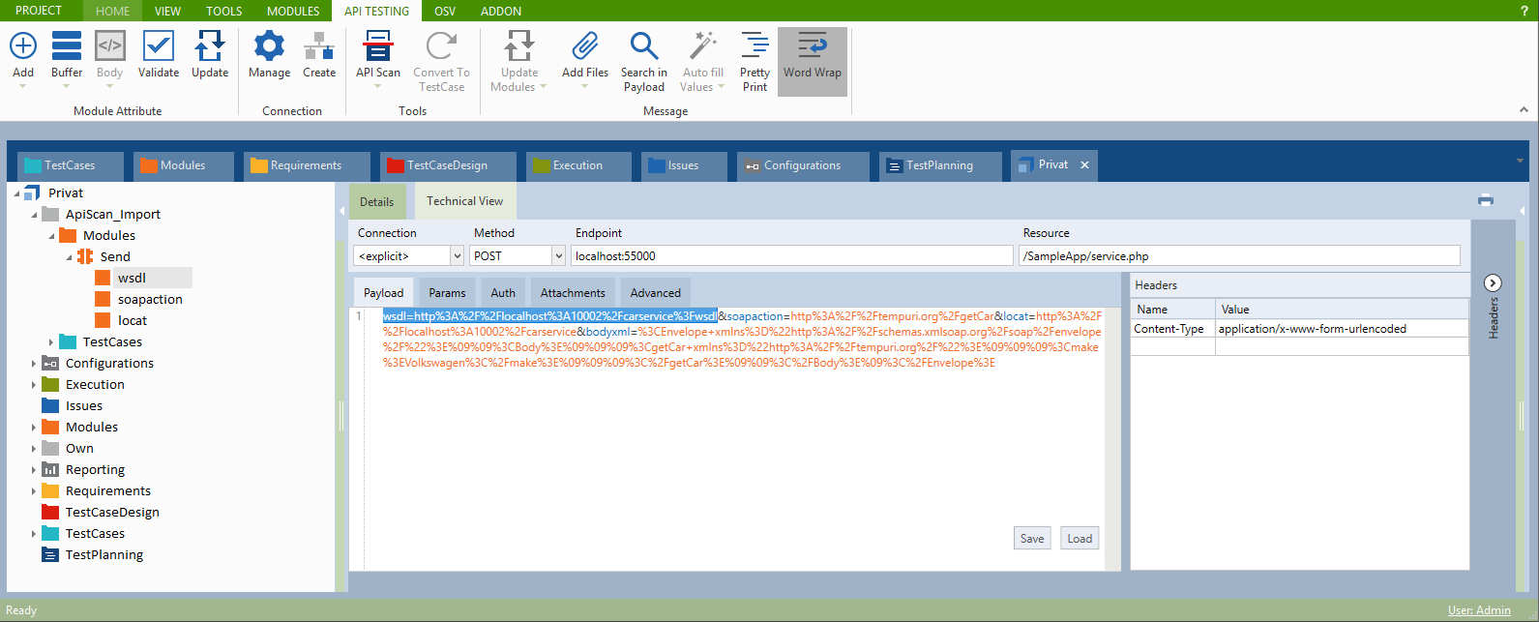Image resolution: width=1539 pixels, height=622 pixels.
Task: Open the MODULES ribbon menu
Action: [x=293, y=11]
